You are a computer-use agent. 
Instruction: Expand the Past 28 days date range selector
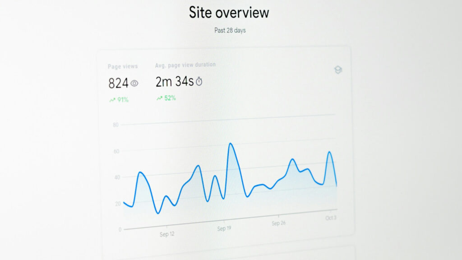[x=231, y=31]
